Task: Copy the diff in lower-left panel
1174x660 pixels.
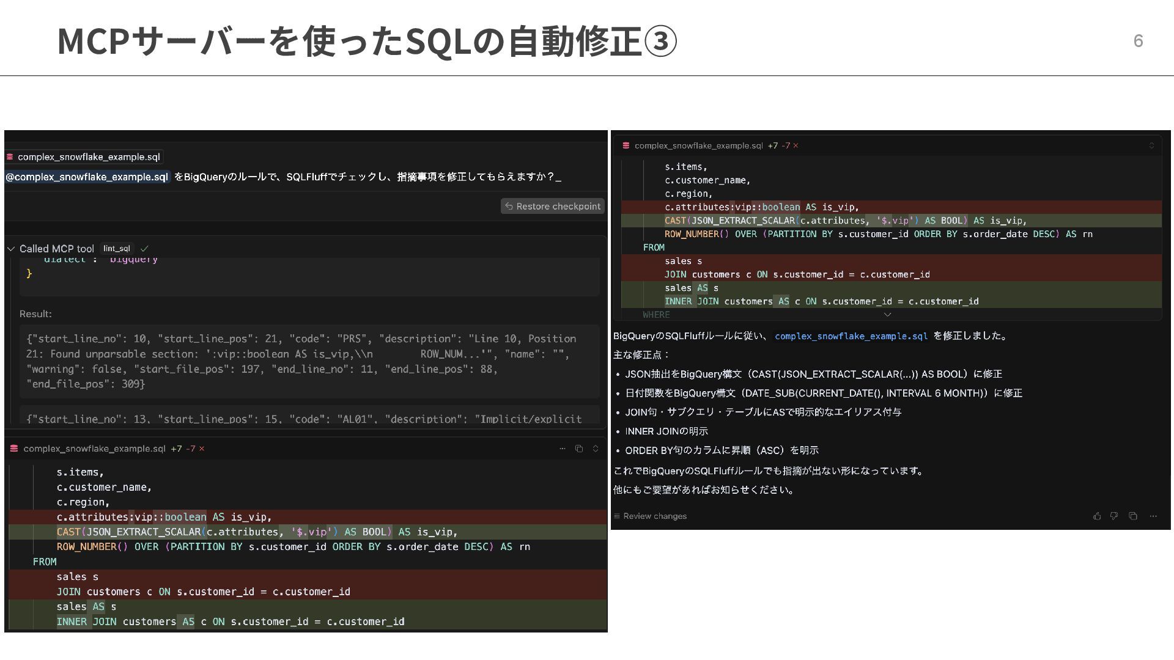Action: pyautogui.click(x=579, y=449)
